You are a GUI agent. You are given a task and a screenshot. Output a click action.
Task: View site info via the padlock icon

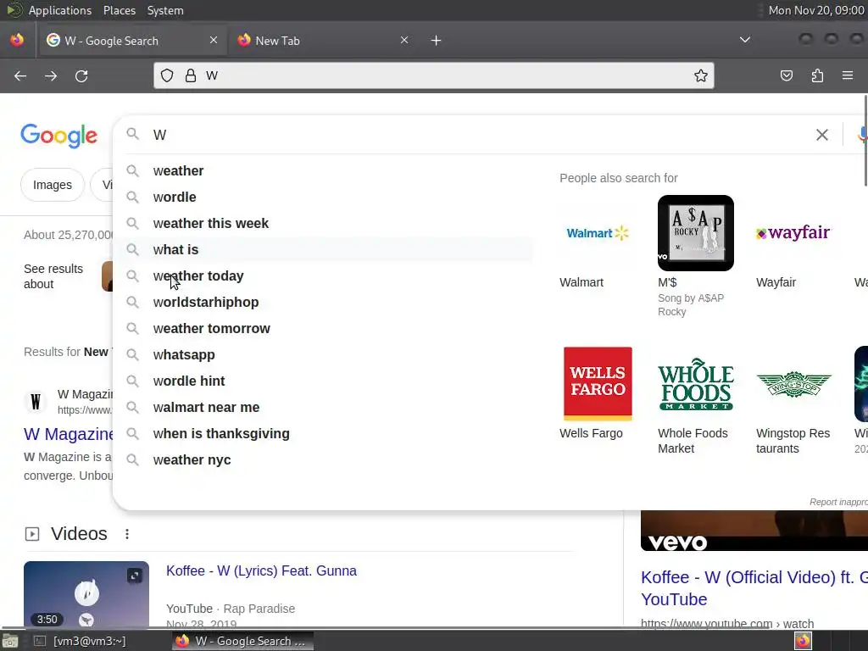(191, 75)
